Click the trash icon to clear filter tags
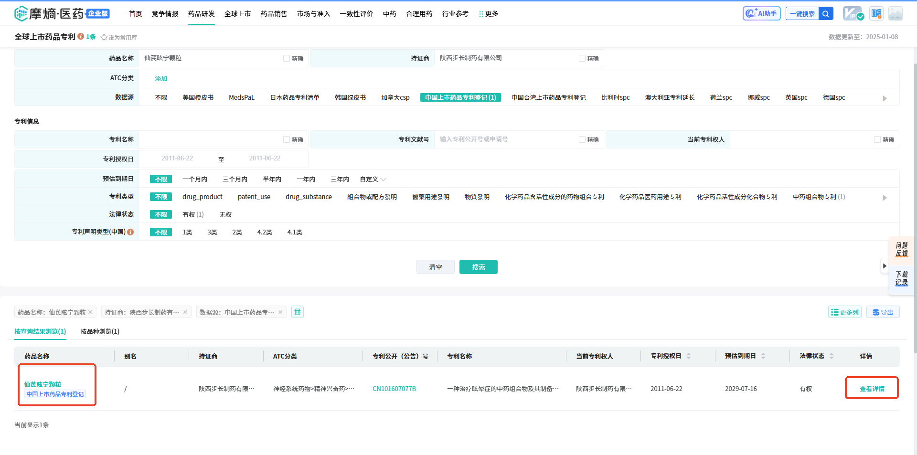Screen dimensions: 917x455 (298, 312)
